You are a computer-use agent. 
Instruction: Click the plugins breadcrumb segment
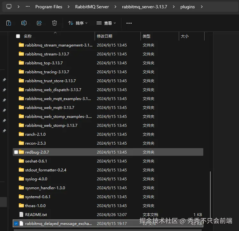pyautogui.click(x=187, y=7)
